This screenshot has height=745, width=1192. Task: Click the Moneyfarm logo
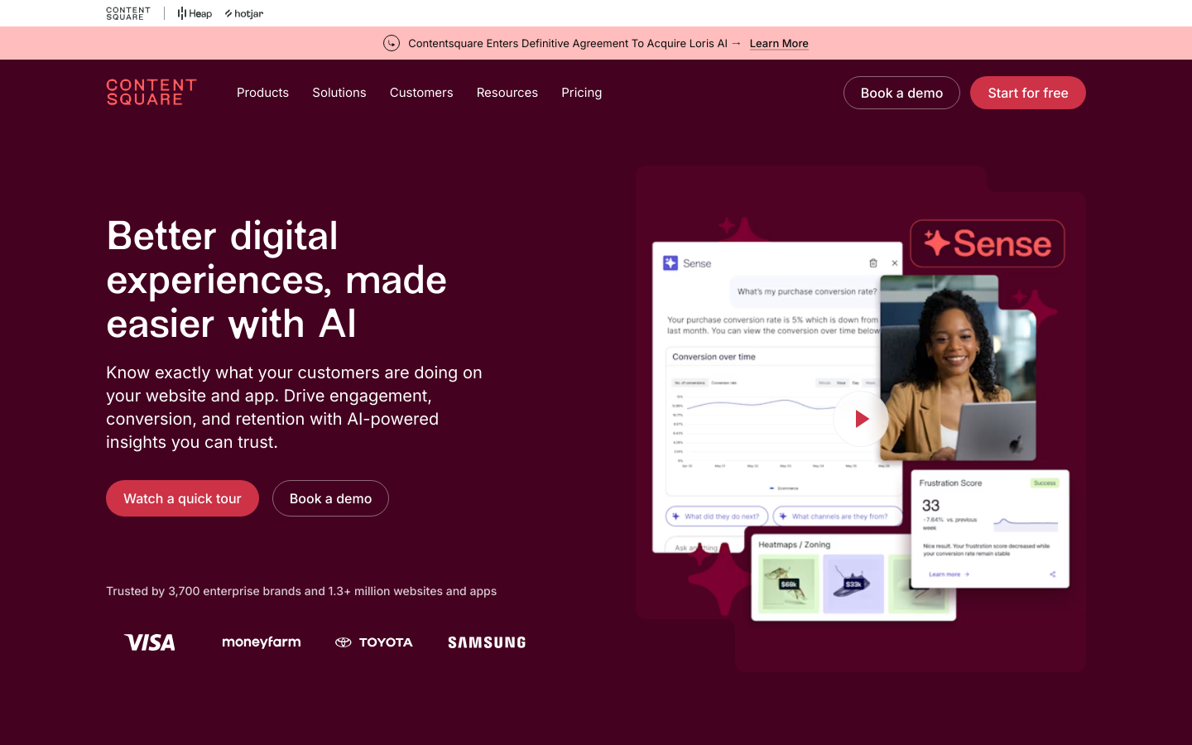[x=262, y=642]
